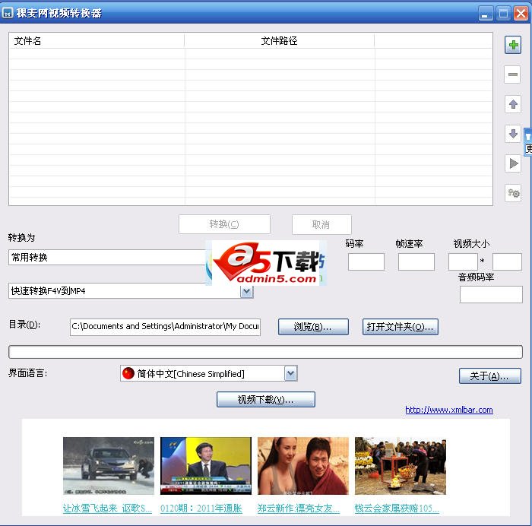Screen dimensions: 532x526
Task: Click the couple movie video thumbnail
Action: (x=303, y=466)
